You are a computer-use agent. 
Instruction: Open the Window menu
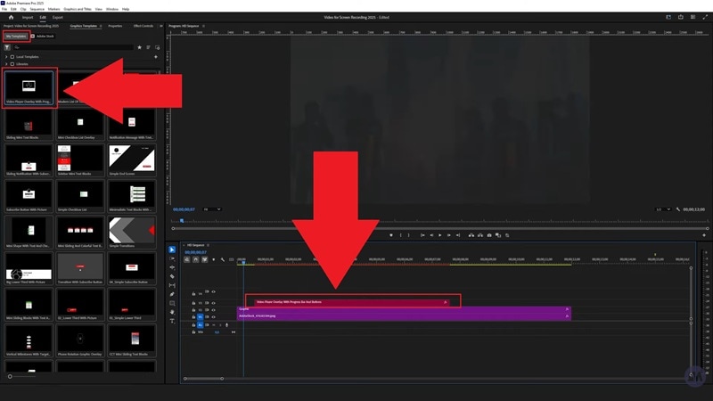point(112,9)
